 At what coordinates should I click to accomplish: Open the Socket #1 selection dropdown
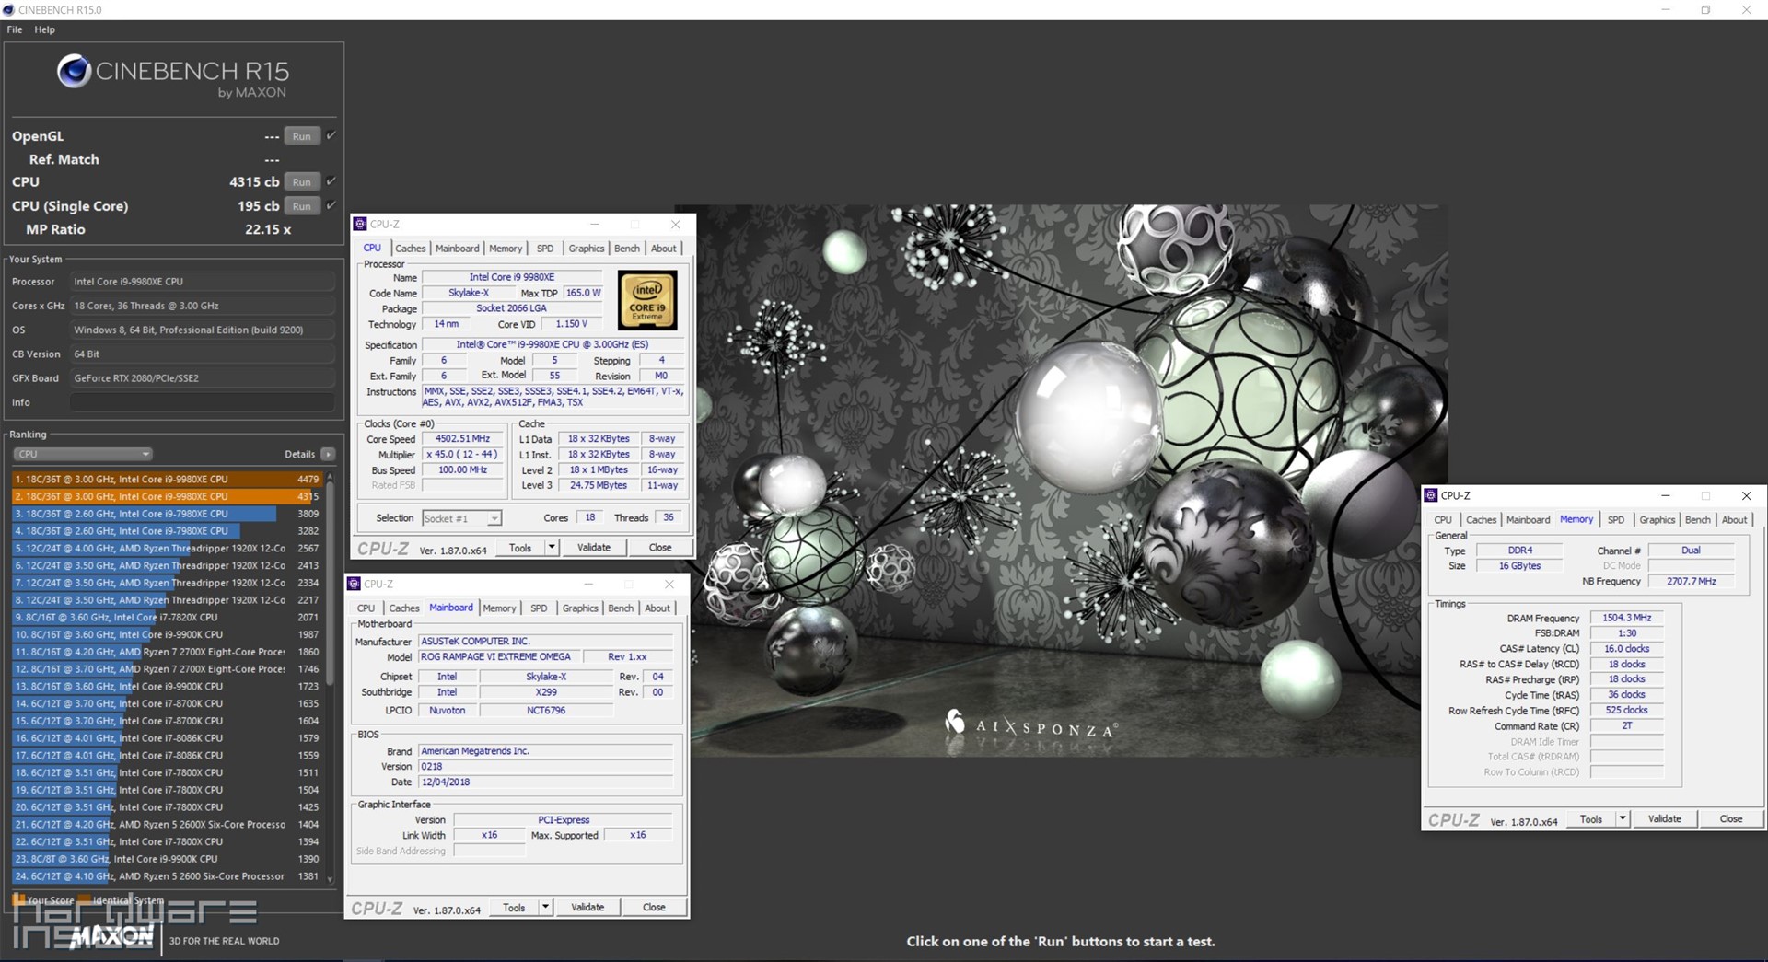coord(462,518)
